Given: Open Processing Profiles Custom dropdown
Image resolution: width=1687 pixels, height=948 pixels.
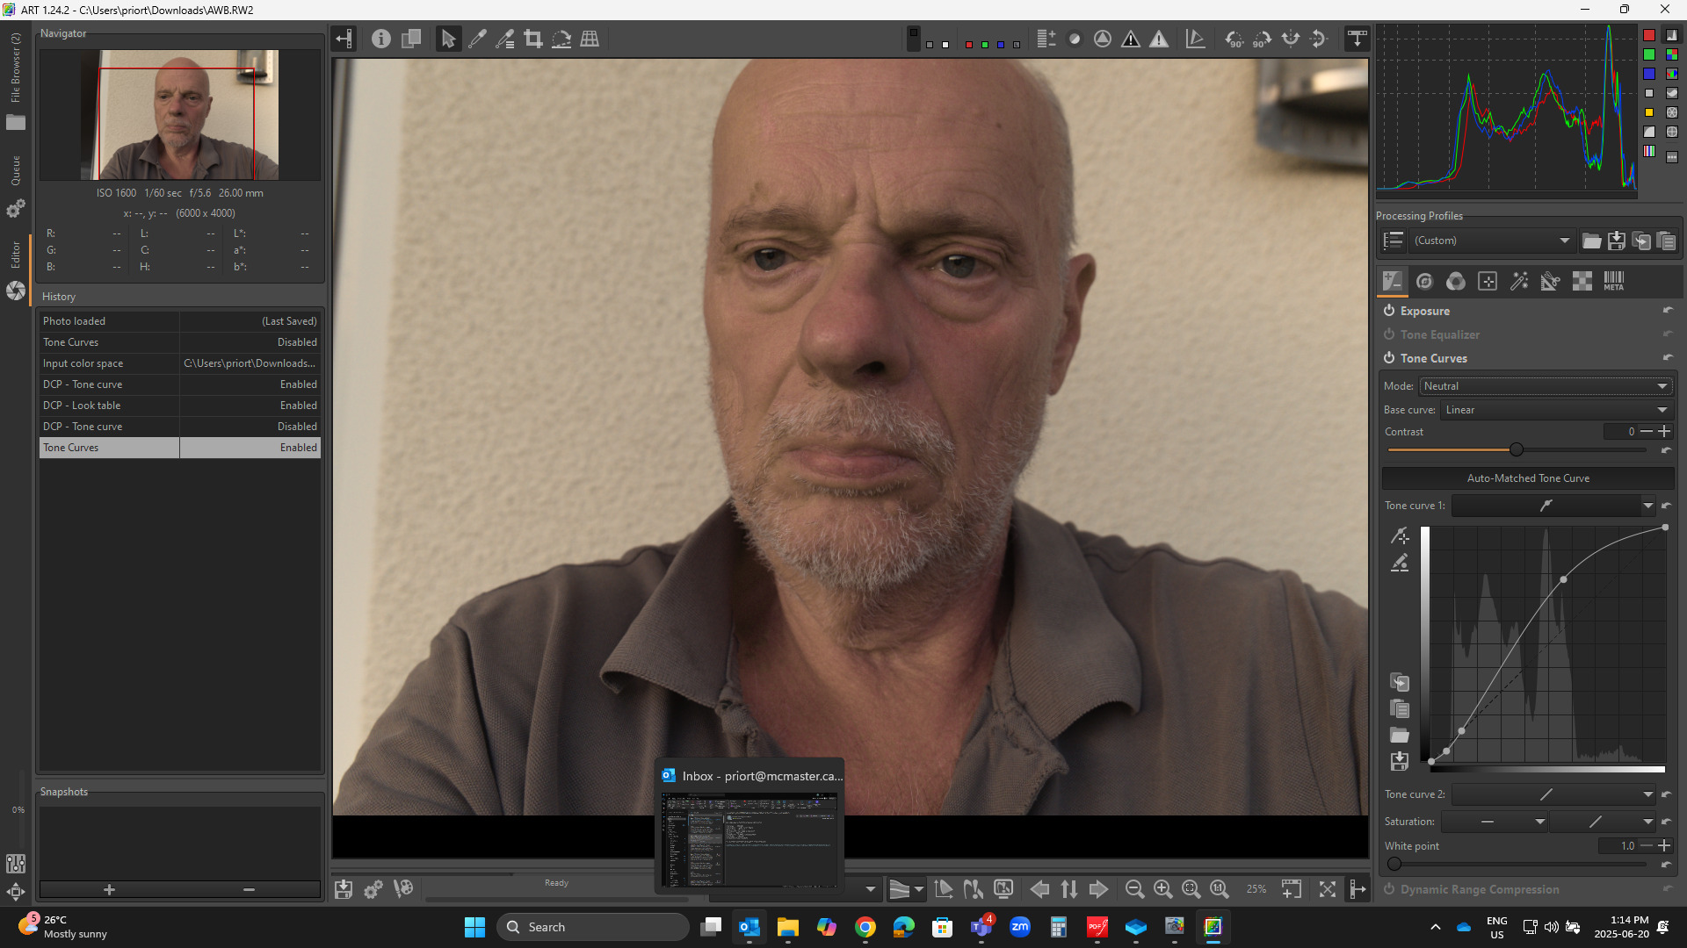Looking at the screenshot, I should (x=1490, y=241).
